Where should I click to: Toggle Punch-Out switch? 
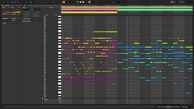point(116,2)
